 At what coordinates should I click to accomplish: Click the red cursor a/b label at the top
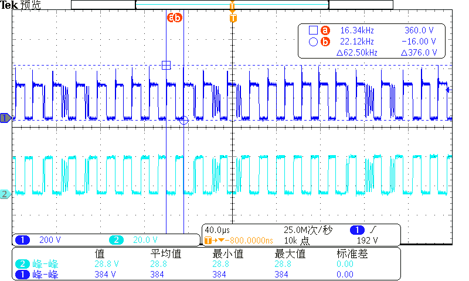pyautogui.click(x=175, y=18)
